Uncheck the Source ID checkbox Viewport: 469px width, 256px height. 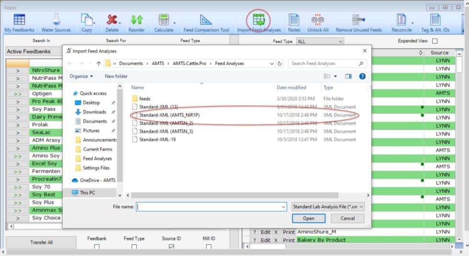tap(171, 247)
